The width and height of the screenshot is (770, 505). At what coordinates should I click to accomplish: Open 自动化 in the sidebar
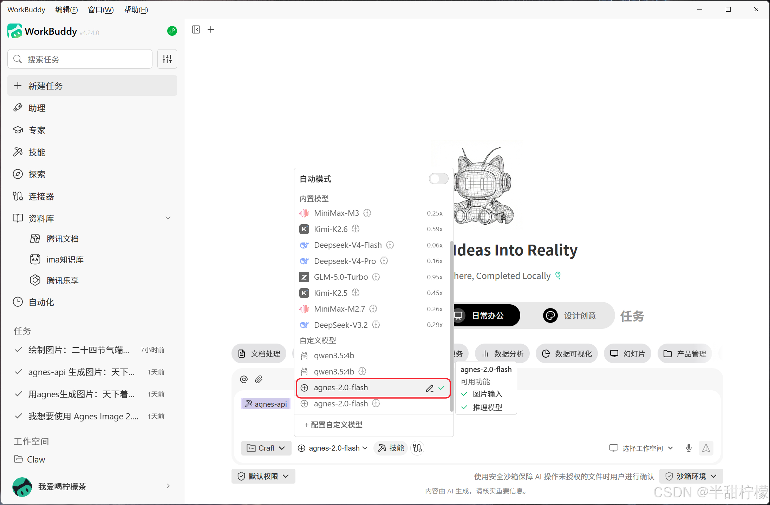click(92, 302)
